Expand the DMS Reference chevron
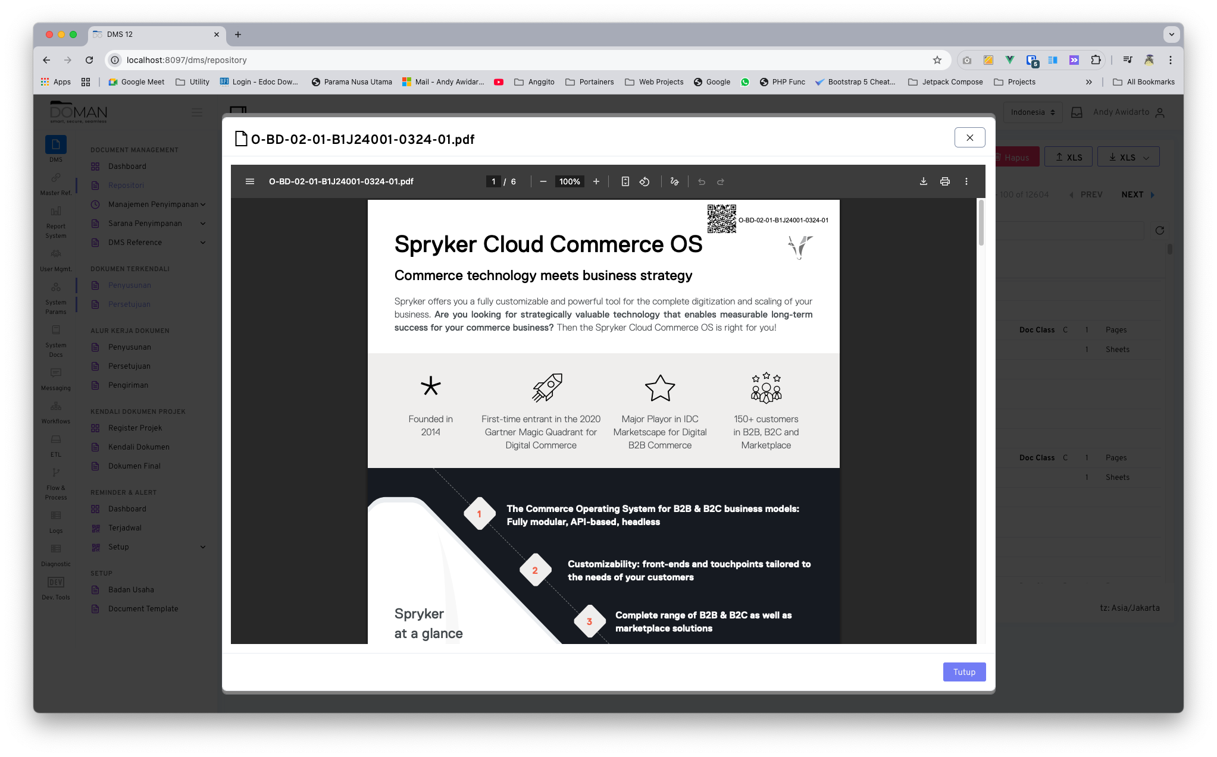The image size is (1217, 757). pos(203,242)
